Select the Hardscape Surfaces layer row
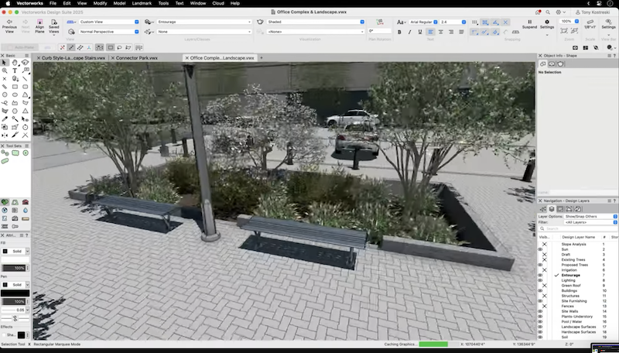This screenshot has height=353, width=619. [x=577, y=332]
